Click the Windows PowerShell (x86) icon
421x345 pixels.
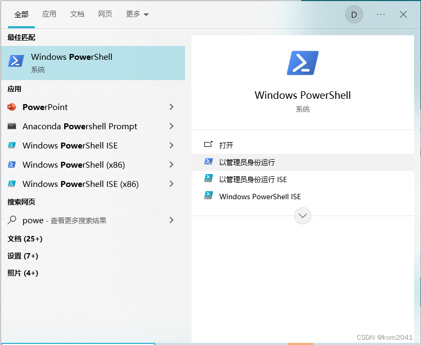click(12, 164)
